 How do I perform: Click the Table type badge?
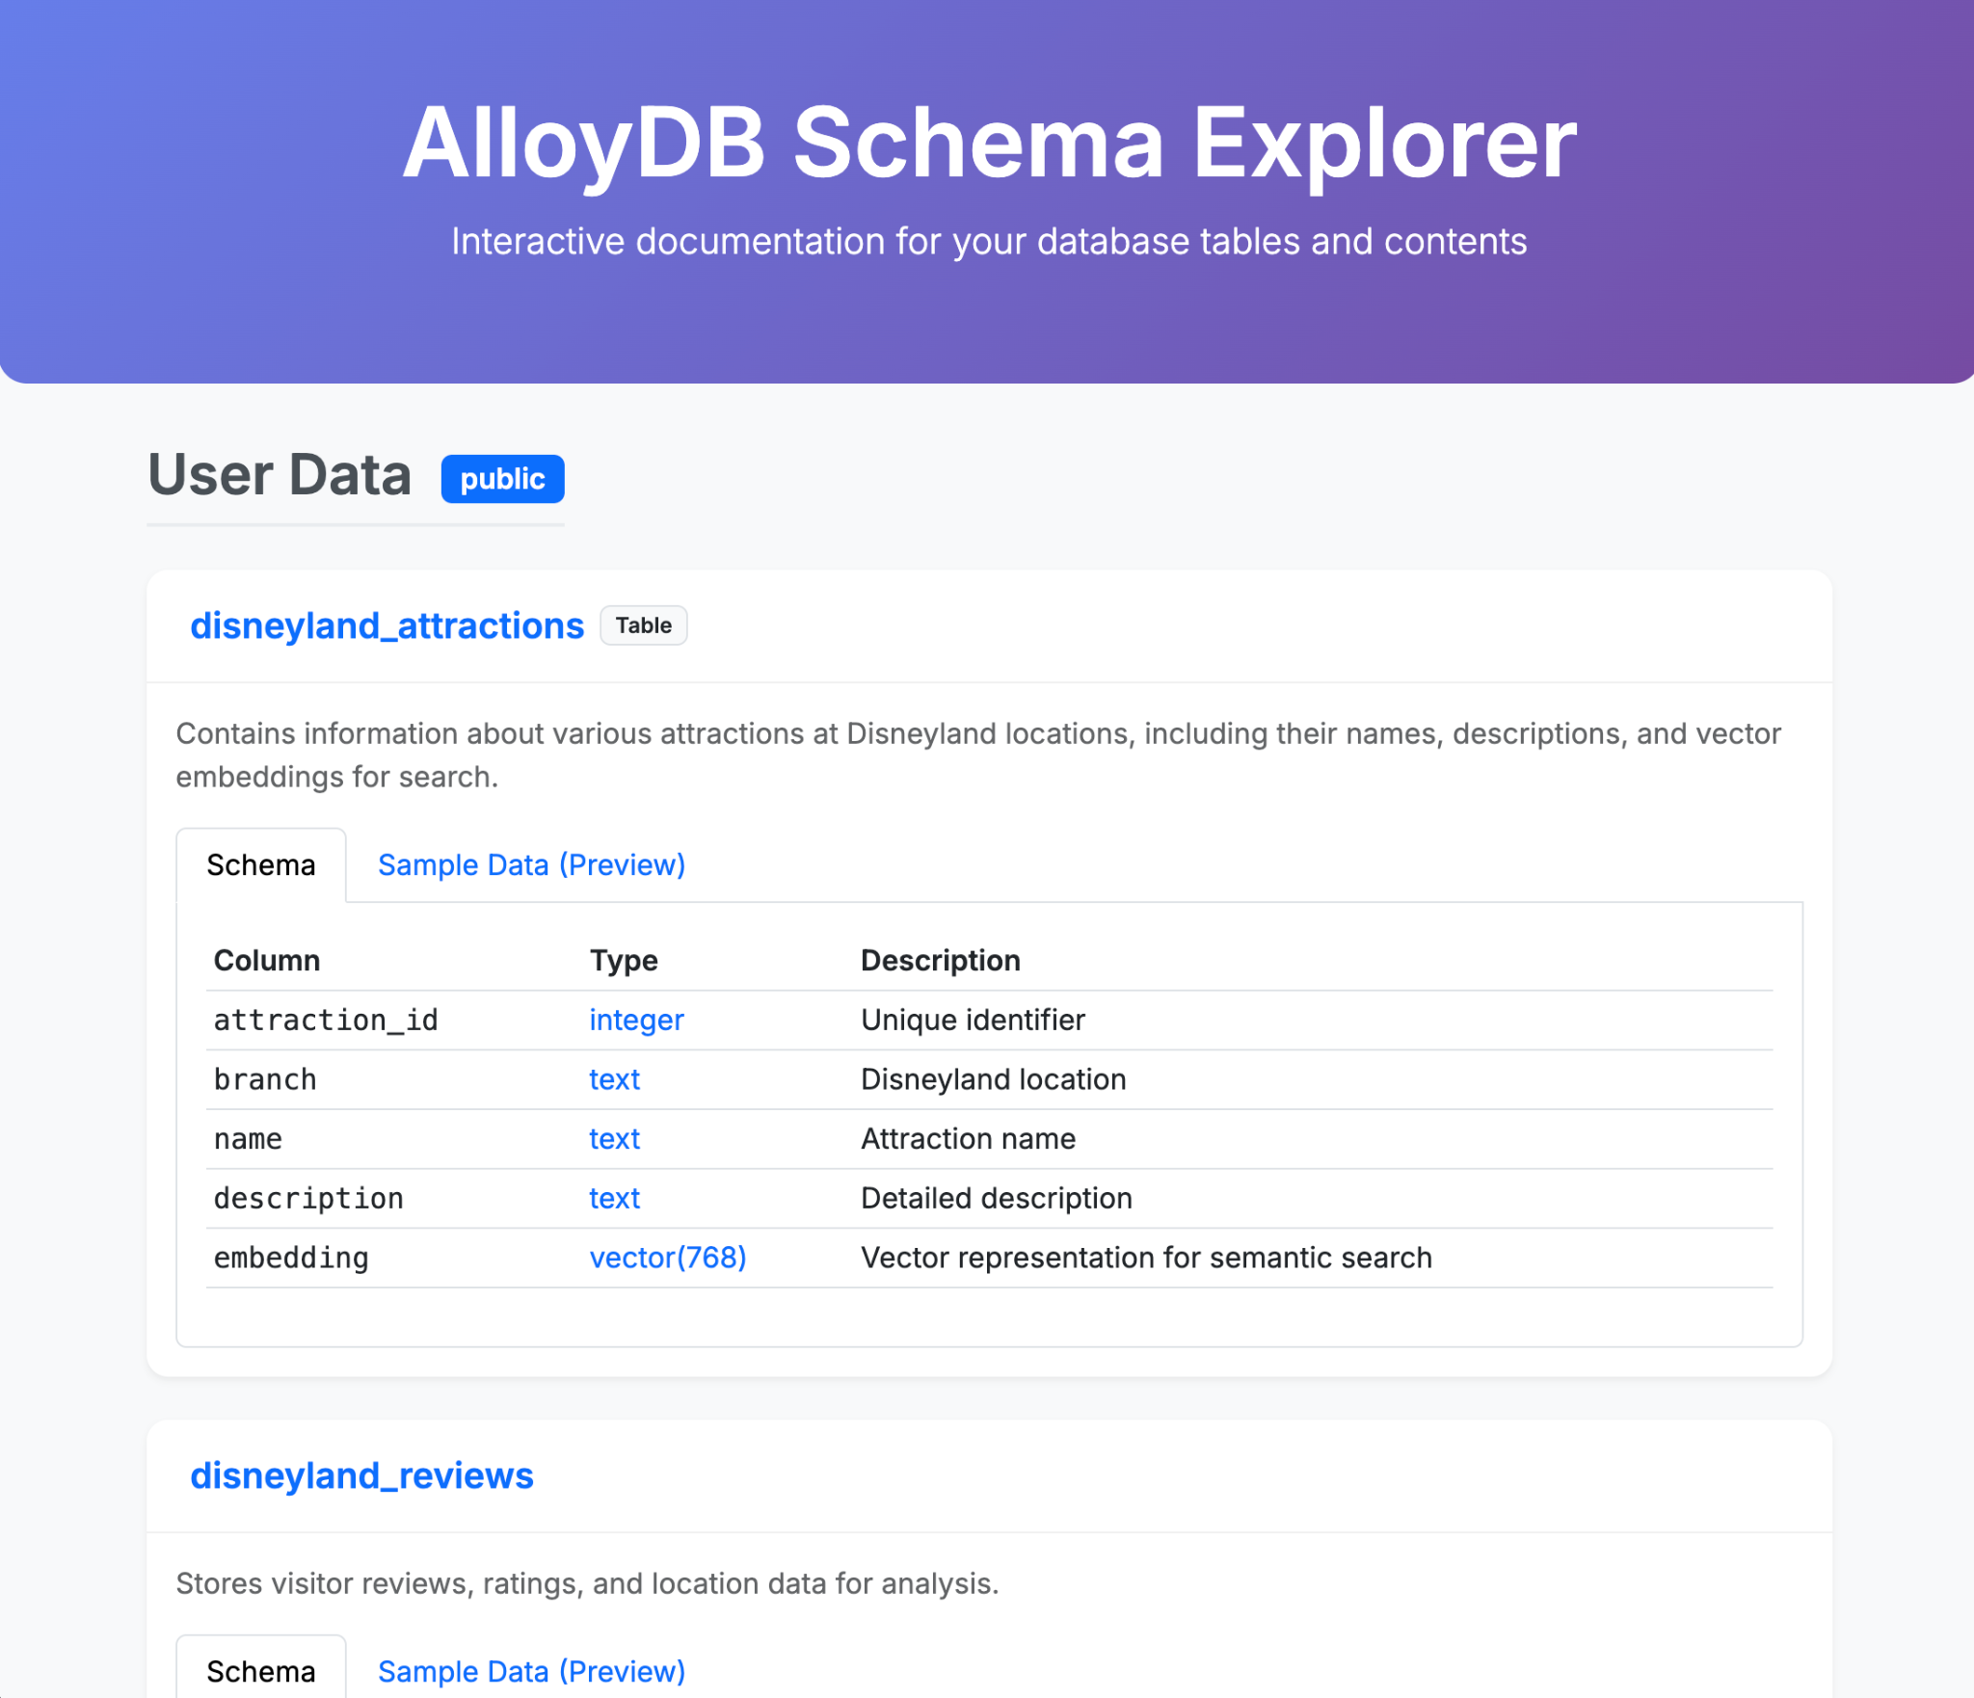pos(643,625)
